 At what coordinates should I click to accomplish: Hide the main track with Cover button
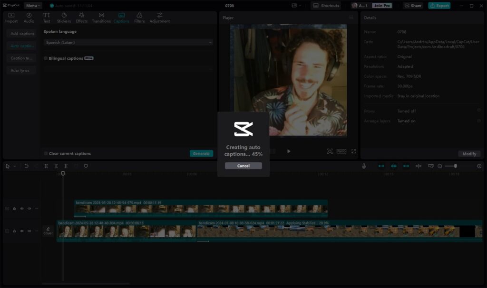tap(22, 231)
